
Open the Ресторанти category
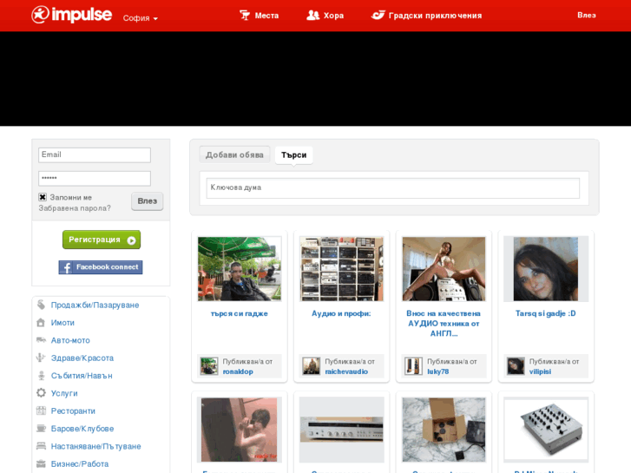pyautogui.click(x=73, y=411)
